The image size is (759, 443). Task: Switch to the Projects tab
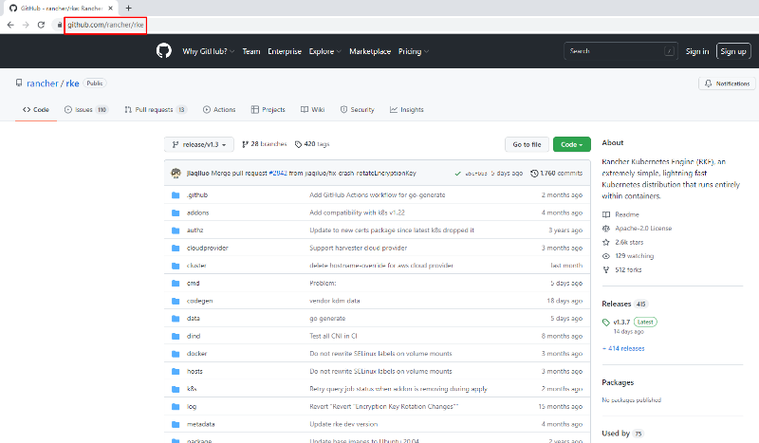268,110
